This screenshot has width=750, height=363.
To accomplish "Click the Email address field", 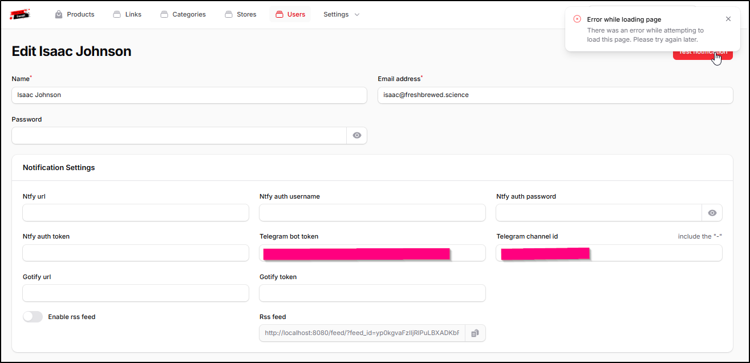I will [x=555, y=95].
